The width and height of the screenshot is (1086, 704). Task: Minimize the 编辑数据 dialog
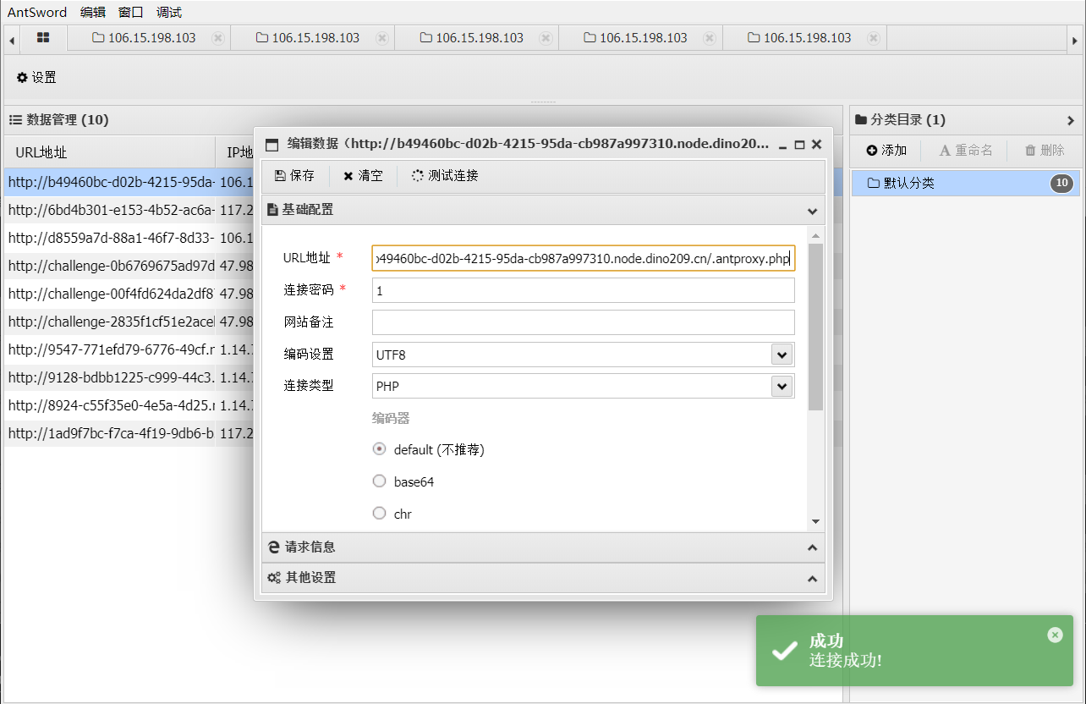(783, 145)
